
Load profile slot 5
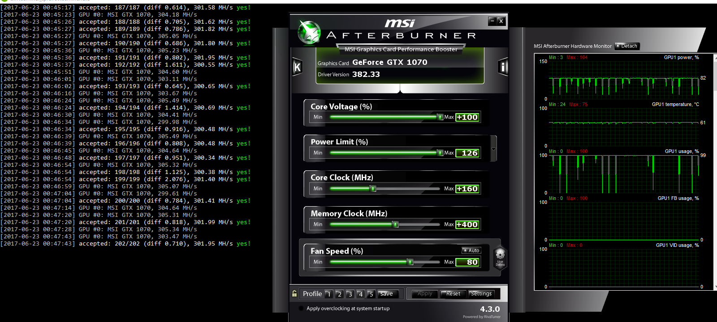pos(371,294)
